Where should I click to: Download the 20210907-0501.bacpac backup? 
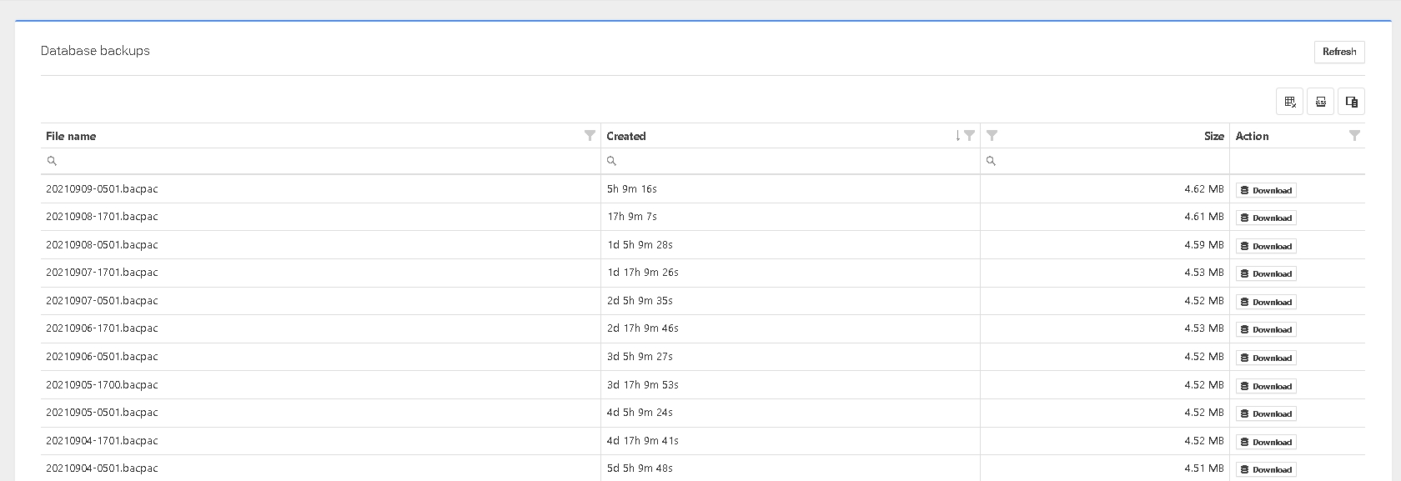click(x=1266, y=302)
